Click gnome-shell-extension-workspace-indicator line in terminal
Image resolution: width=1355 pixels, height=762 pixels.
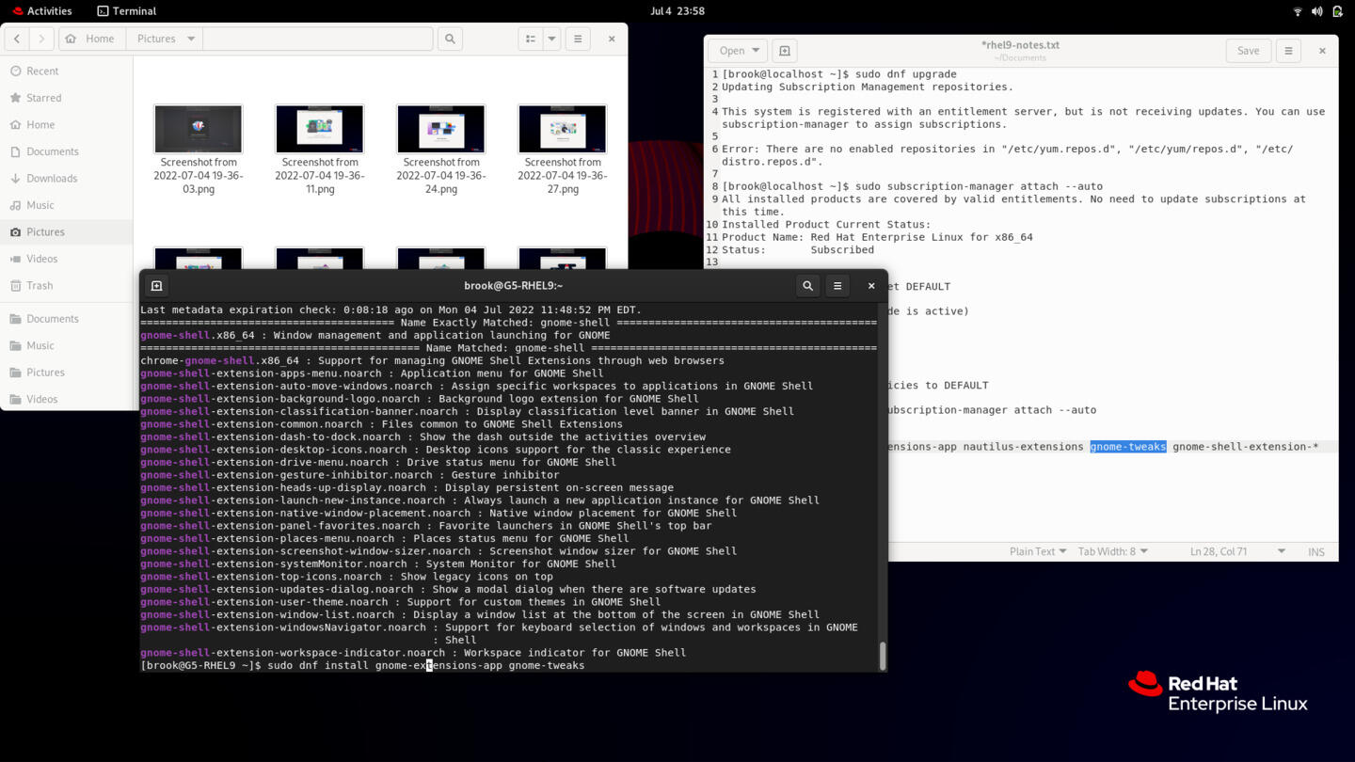click(413, 653)
